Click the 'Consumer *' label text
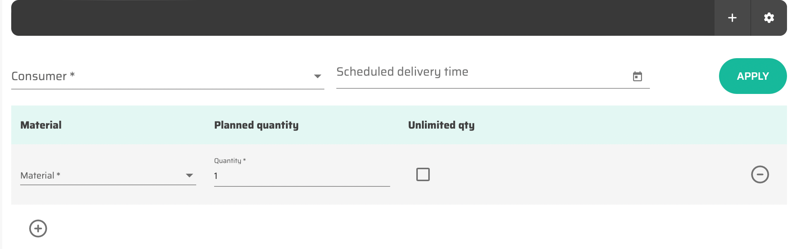 [x=43, y=76]
